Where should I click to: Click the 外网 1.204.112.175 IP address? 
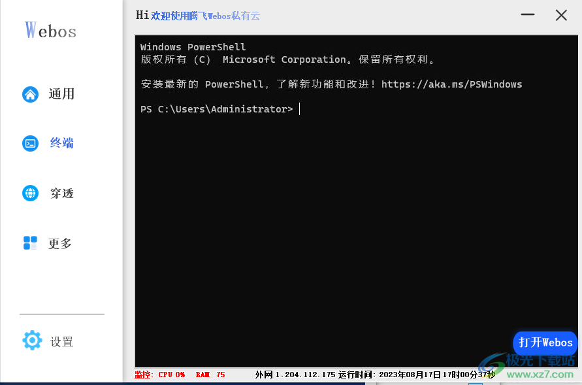295,375
